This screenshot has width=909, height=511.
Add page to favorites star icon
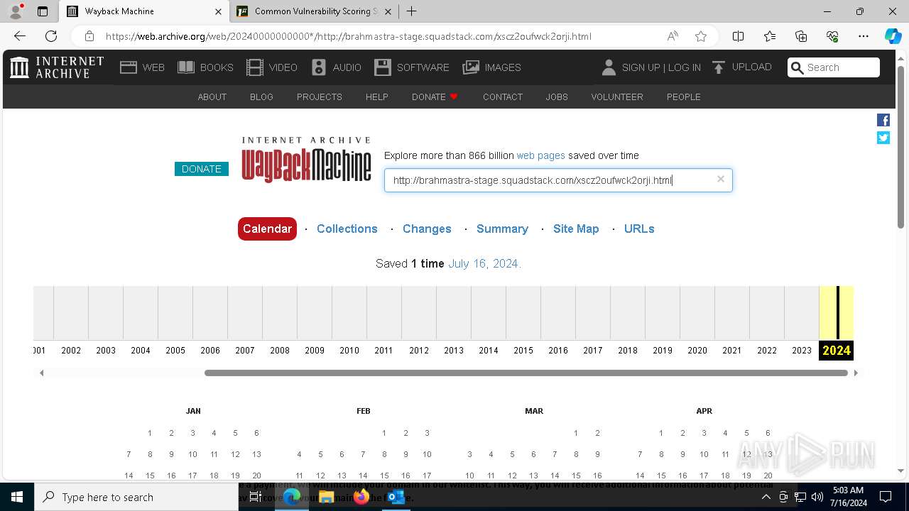tap(701, 36)
